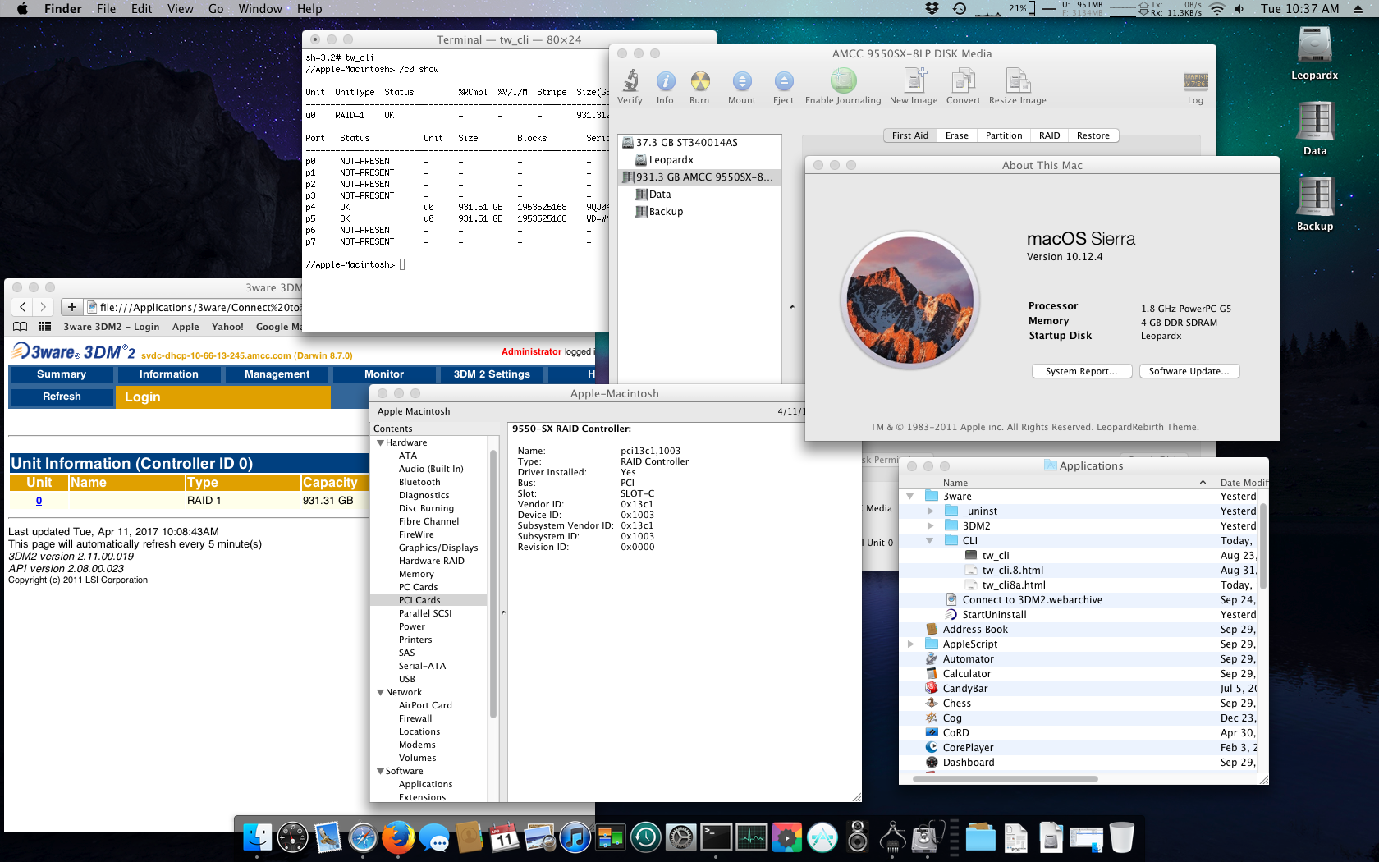Select 37.3 GB ST340014AS disk
This screenshot has height=862, width=1379.
(x=699, y=142)
